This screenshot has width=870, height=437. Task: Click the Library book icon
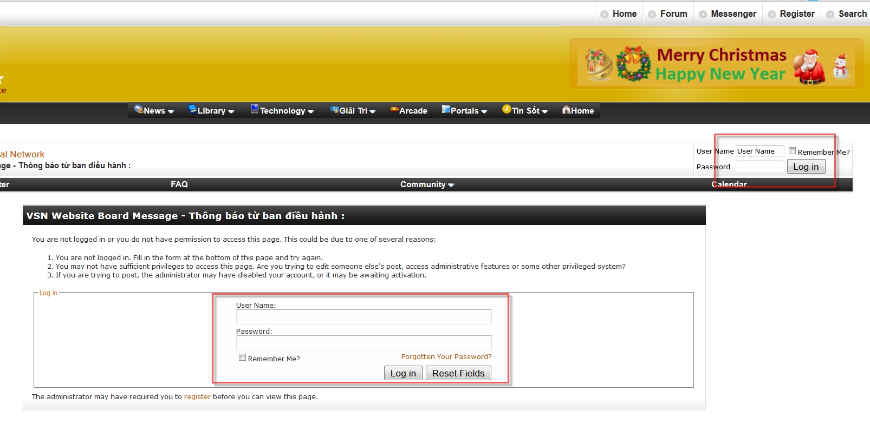click(x=192, y=109)
